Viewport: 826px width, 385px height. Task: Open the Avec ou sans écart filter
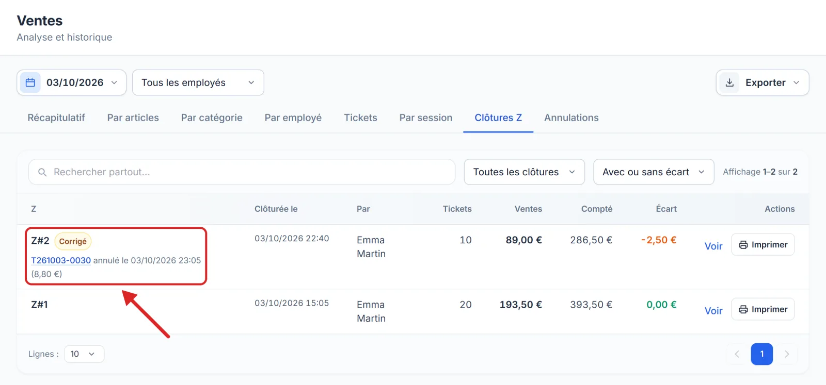654,172
